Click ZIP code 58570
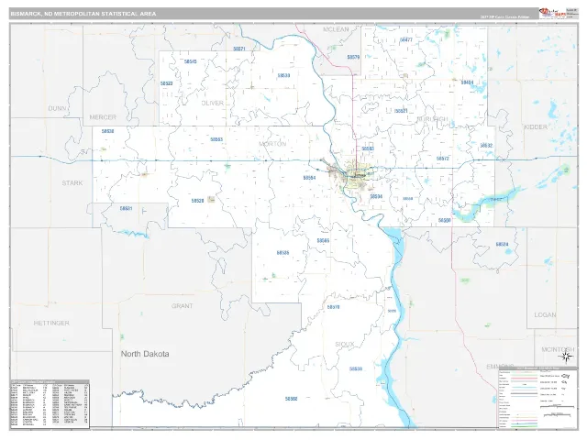The height and width of the screenshot is (440, 587). [x=333, y=307]
